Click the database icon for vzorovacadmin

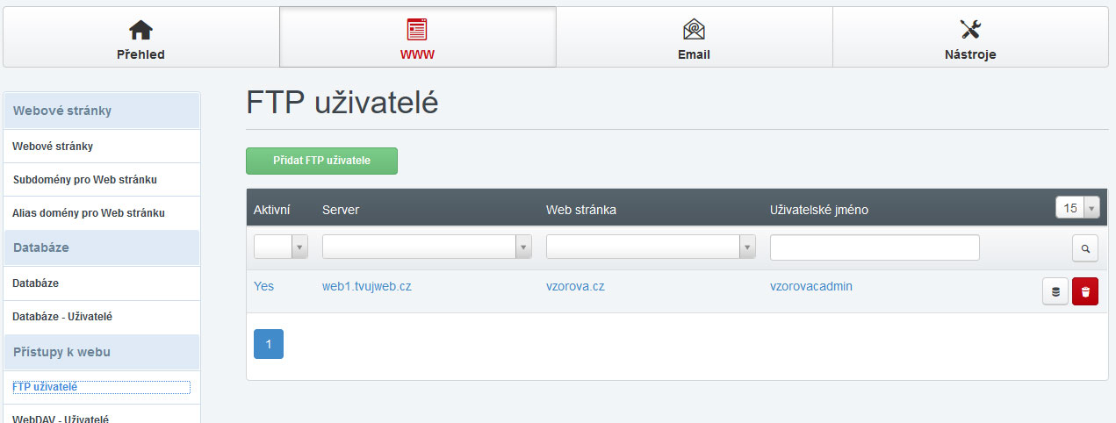tap(1055, 292)
